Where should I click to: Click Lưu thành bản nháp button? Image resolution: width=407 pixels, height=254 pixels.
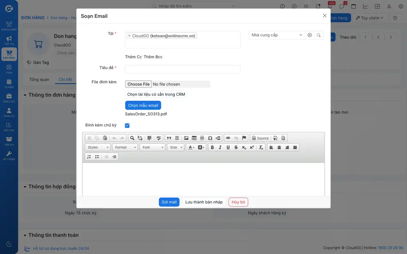pyautogui.click(x=204, y=202)
